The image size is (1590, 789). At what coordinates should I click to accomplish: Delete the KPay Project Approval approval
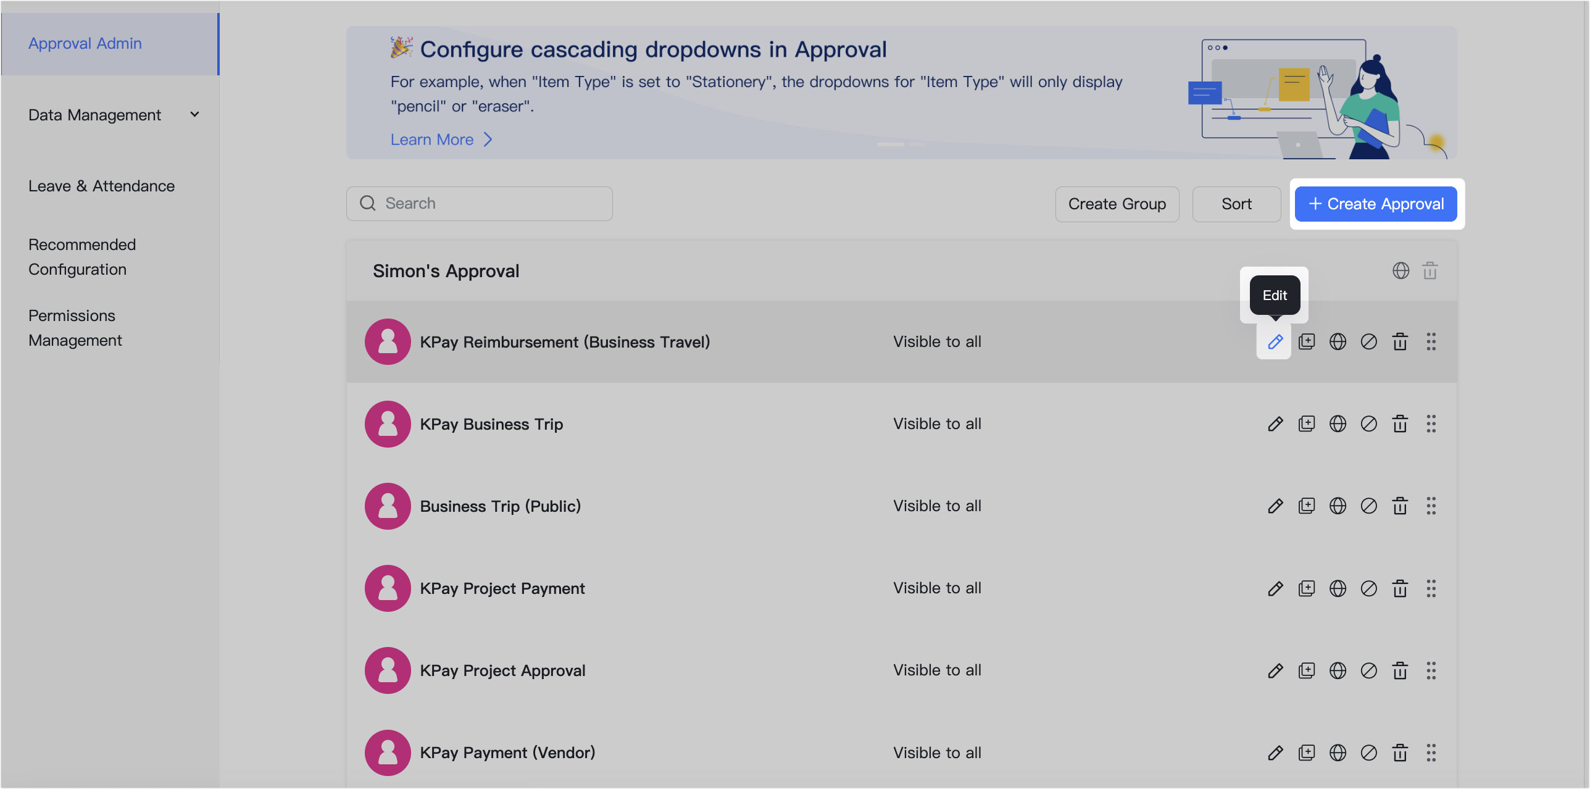1400,670
